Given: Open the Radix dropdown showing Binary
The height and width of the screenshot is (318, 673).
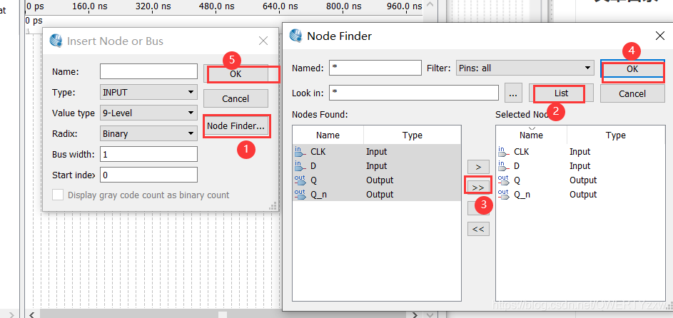Looking at the screenshot, I should pos(148,133).
